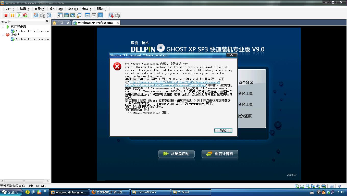Viewport: 347px width, 196px height.
Task: Open the snapshot manager toolbar icon
Action: tap(49, 15)
